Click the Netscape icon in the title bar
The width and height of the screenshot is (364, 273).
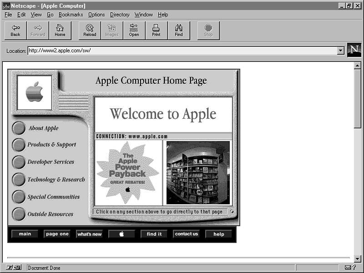(x=6, y=6)
